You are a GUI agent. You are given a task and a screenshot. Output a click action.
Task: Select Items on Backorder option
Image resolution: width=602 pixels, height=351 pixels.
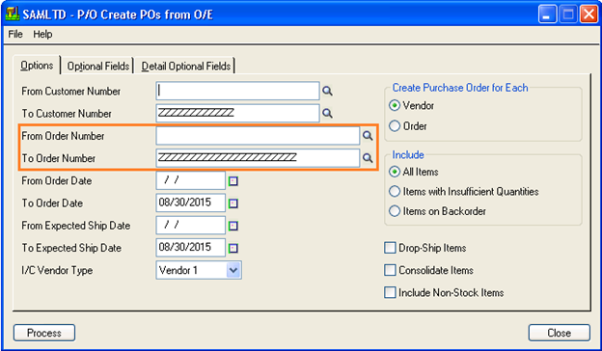[395, 211]
